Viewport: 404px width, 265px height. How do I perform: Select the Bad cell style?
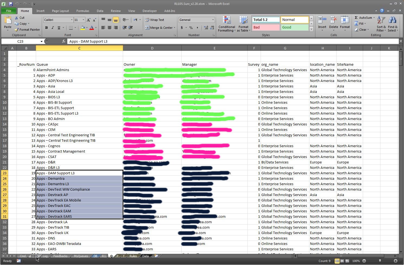point(266,27)
